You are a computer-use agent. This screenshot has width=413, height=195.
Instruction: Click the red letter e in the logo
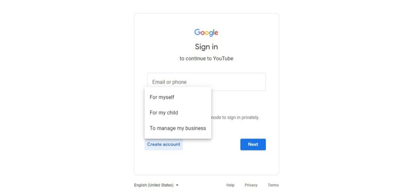pos(216,33)
